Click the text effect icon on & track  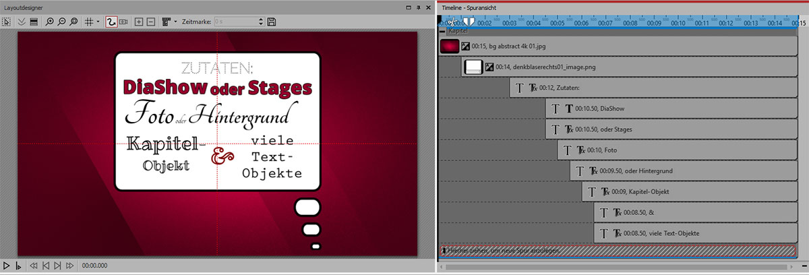(x=618, y=212)
